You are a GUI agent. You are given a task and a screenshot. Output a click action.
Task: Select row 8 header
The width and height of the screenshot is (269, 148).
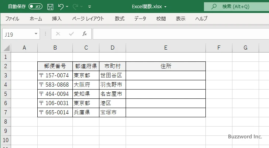coord(6,122)
